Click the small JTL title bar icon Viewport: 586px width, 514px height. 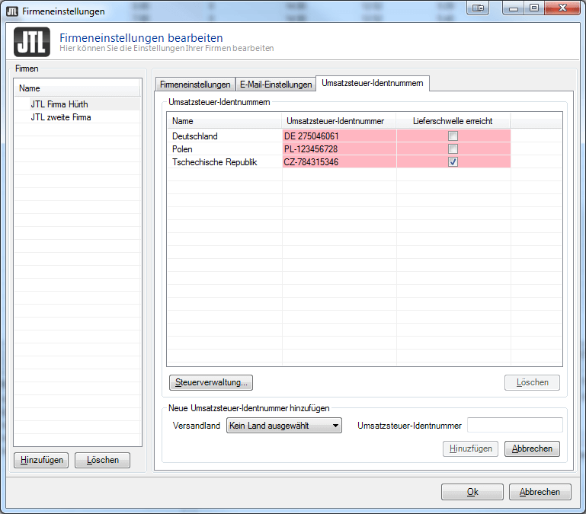12,11
